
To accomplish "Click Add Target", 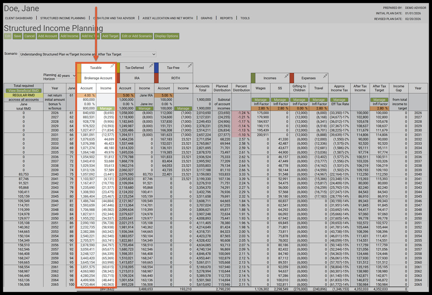I will 110,36.
